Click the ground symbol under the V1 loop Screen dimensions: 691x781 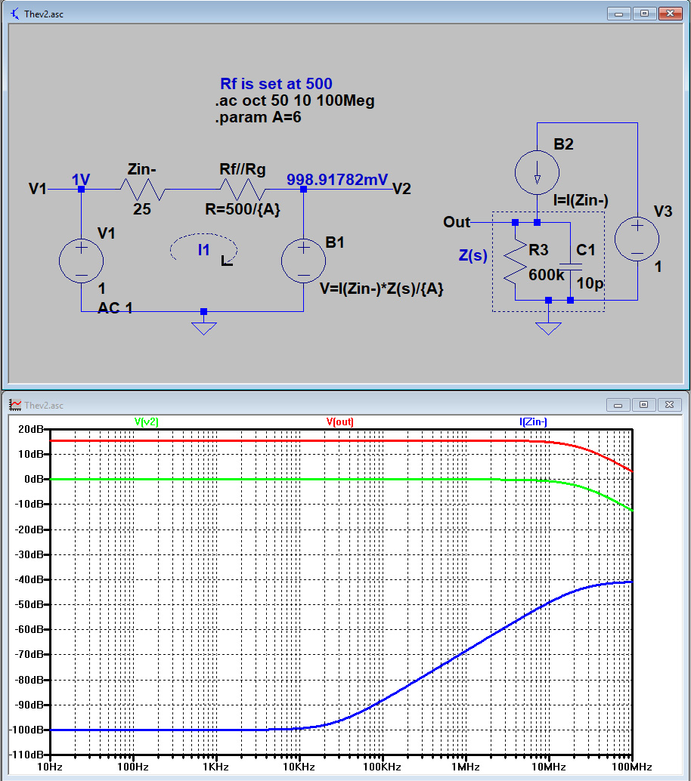[x=203, y=329]
